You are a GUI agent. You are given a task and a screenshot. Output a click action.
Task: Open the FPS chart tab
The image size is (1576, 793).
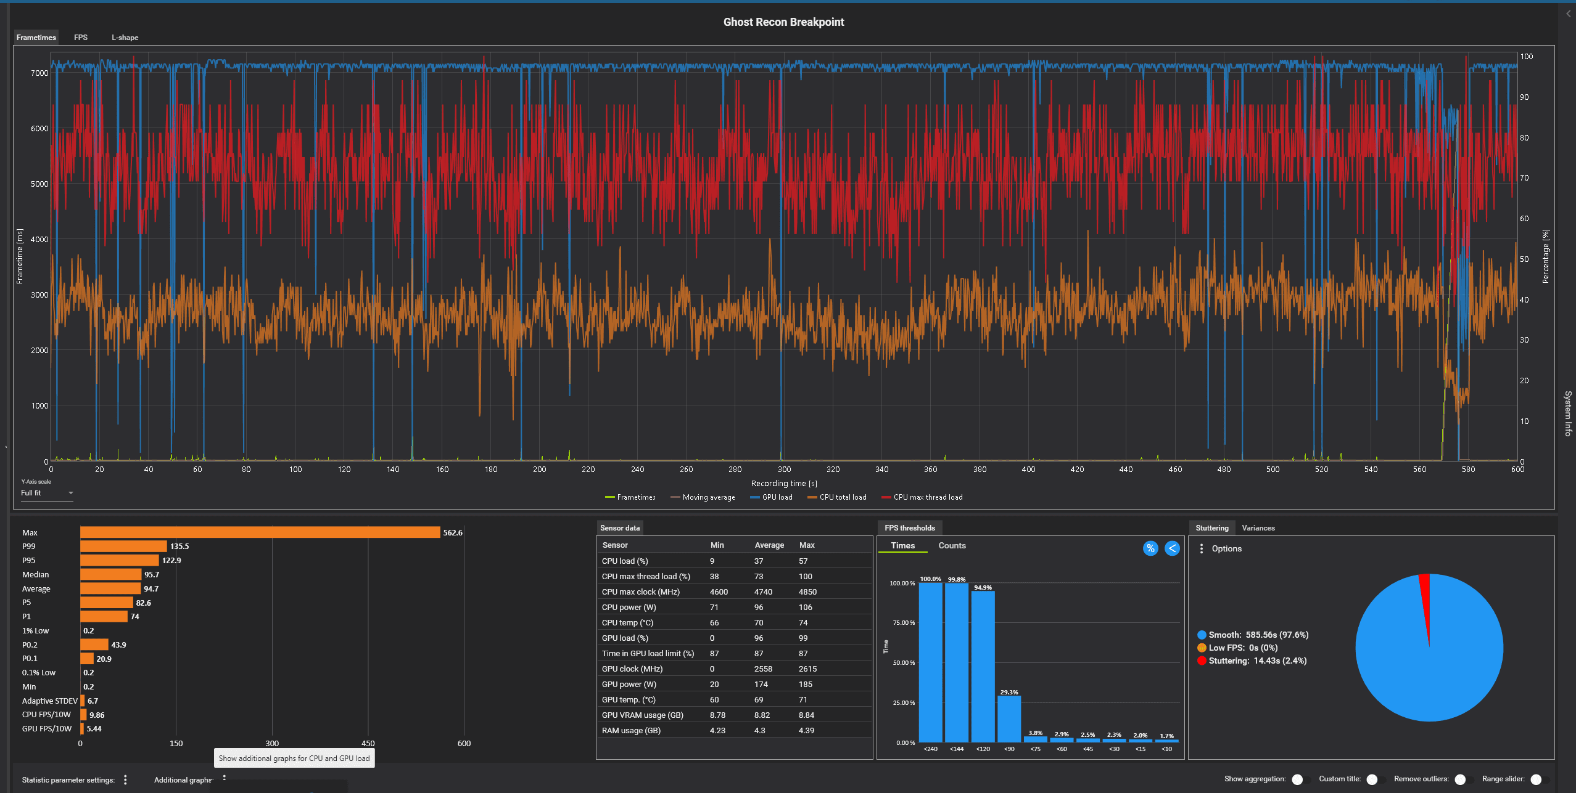click(81, 38)
